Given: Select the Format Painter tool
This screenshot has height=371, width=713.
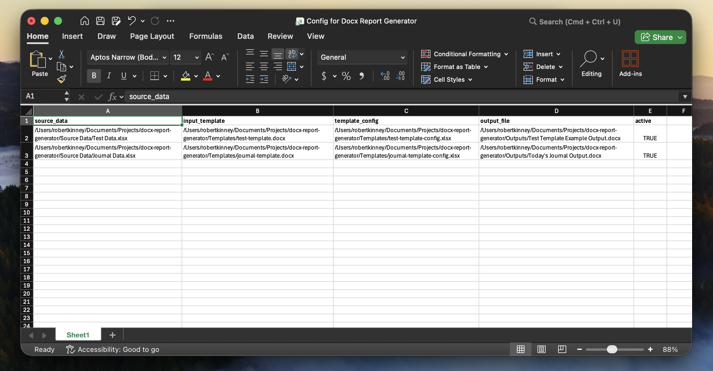Looking at the screenshot, I should [62, 79].
